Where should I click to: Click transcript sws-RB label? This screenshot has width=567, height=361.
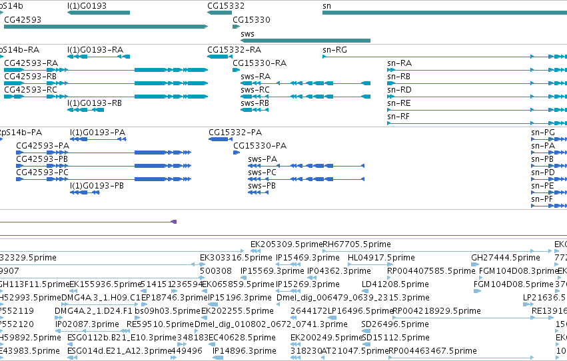255,103
